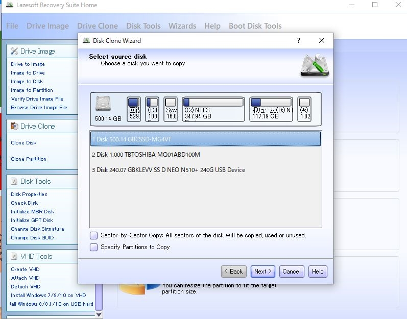Click the Help button in wizard

coord(318,272)
